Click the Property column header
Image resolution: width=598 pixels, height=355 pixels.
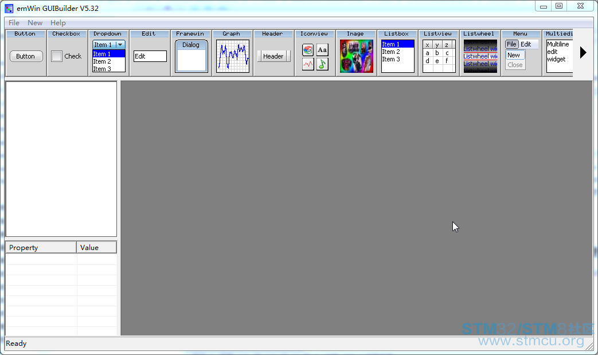[41, 248]
